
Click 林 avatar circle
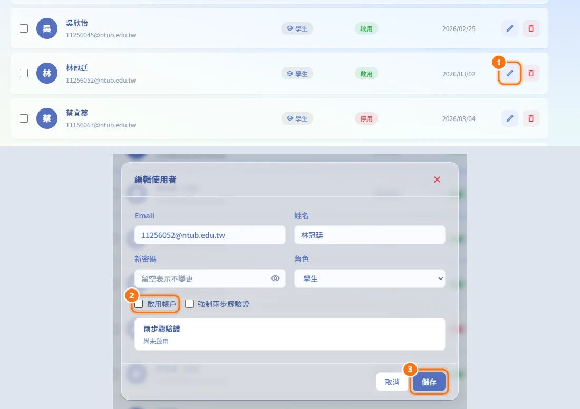tap(47, 73)
